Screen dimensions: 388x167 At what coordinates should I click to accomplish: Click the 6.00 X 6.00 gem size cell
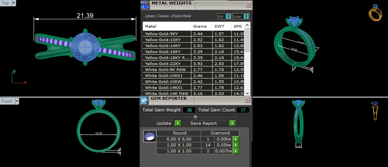click(x=179, y=139)
